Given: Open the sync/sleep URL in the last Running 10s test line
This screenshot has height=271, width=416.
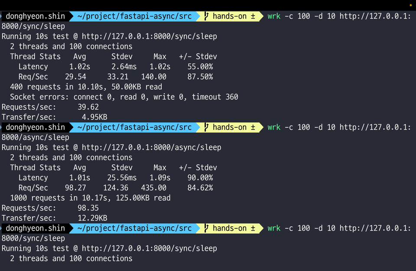Looking at the screenshot, I should (149, 248).
